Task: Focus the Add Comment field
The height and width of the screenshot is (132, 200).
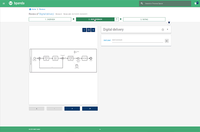Action: coord(138,40)
